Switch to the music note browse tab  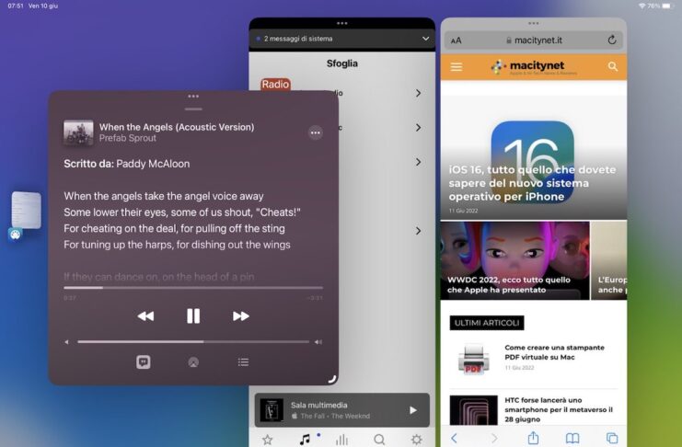click(305, 440)
